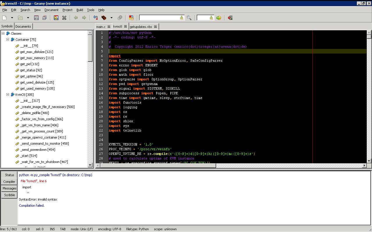Select _start [514] symbol
This screenshot has width=372, height=232.
pos(29,156)
